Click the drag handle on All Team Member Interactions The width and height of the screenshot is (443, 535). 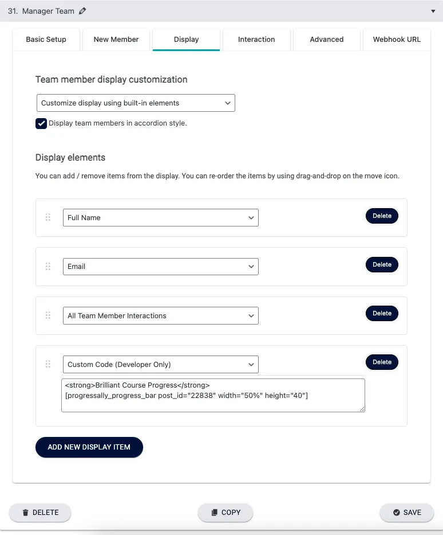tap(48, 315)
